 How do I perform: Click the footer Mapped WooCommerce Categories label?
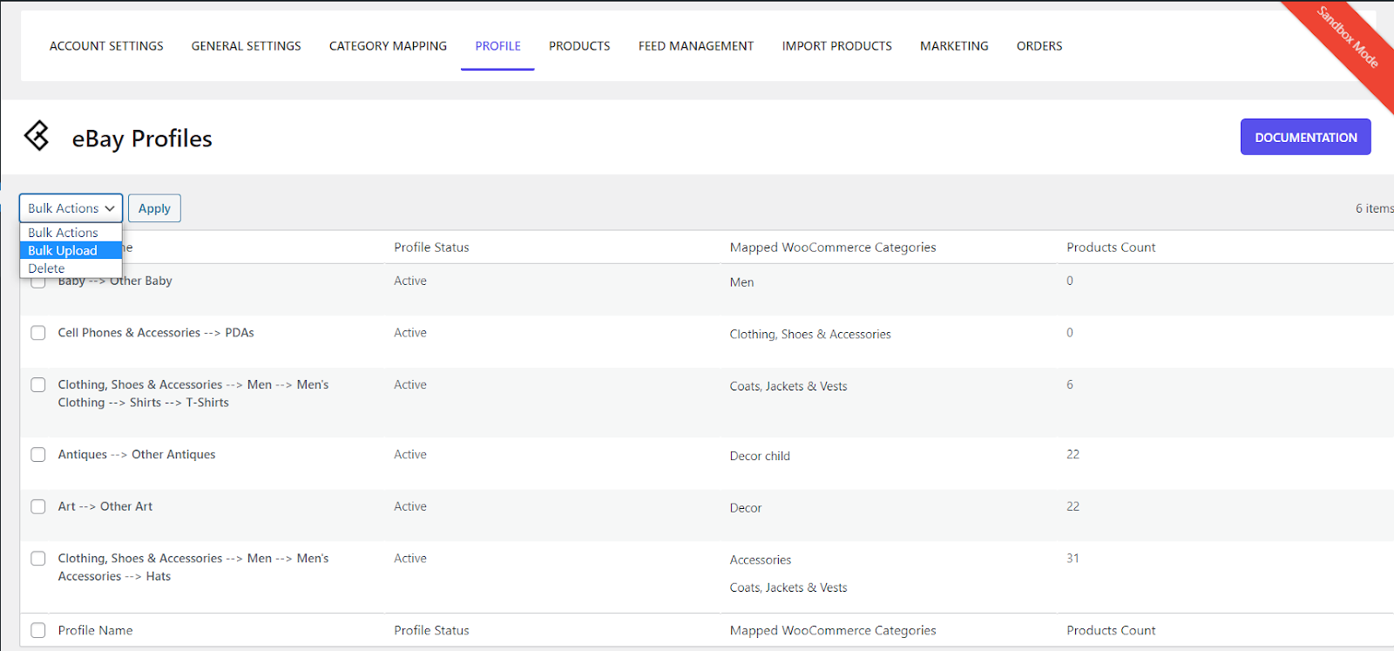pyautogui.click(x=833, y=630)
